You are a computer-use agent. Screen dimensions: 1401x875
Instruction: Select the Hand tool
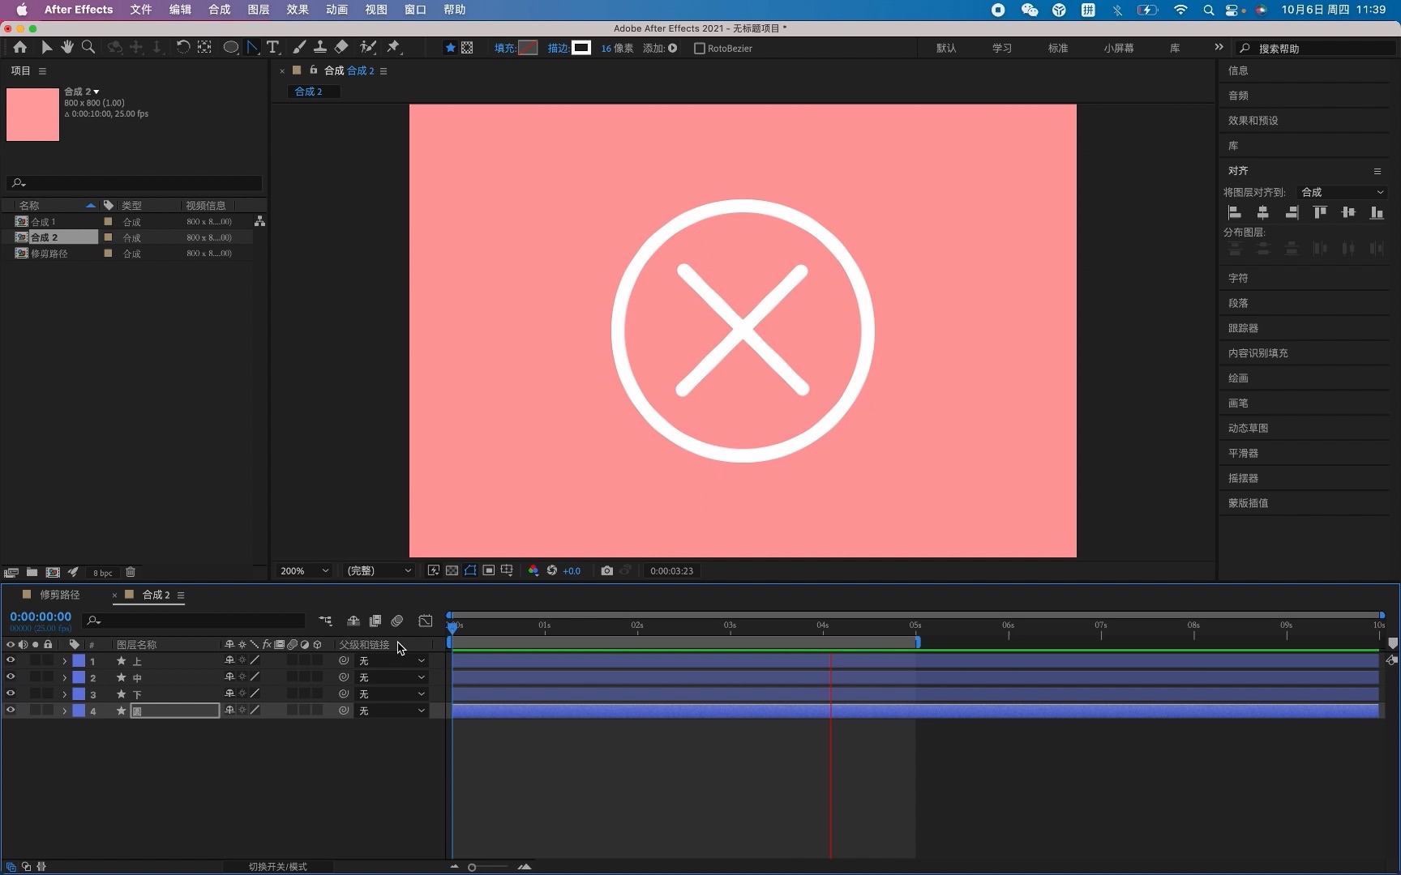[x=67, y=48]
